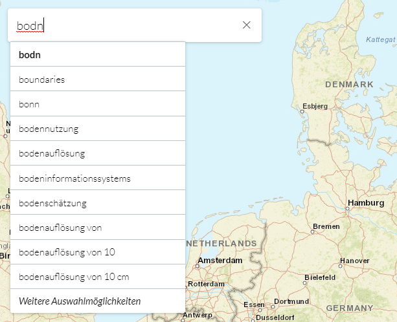
Task: Pick the suggestion ending in "von 10 cm"
Action: pos(98,277)
